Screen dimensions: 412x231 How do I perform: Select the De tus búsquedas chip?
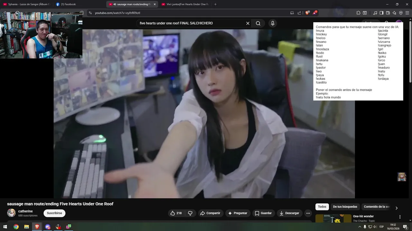[x=345, y=207]
